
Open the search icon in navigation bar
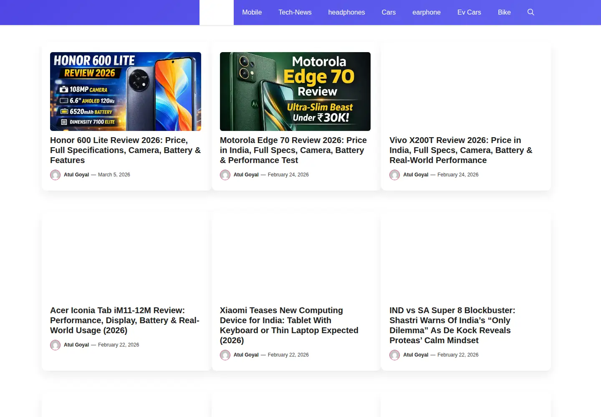(531, 12)
